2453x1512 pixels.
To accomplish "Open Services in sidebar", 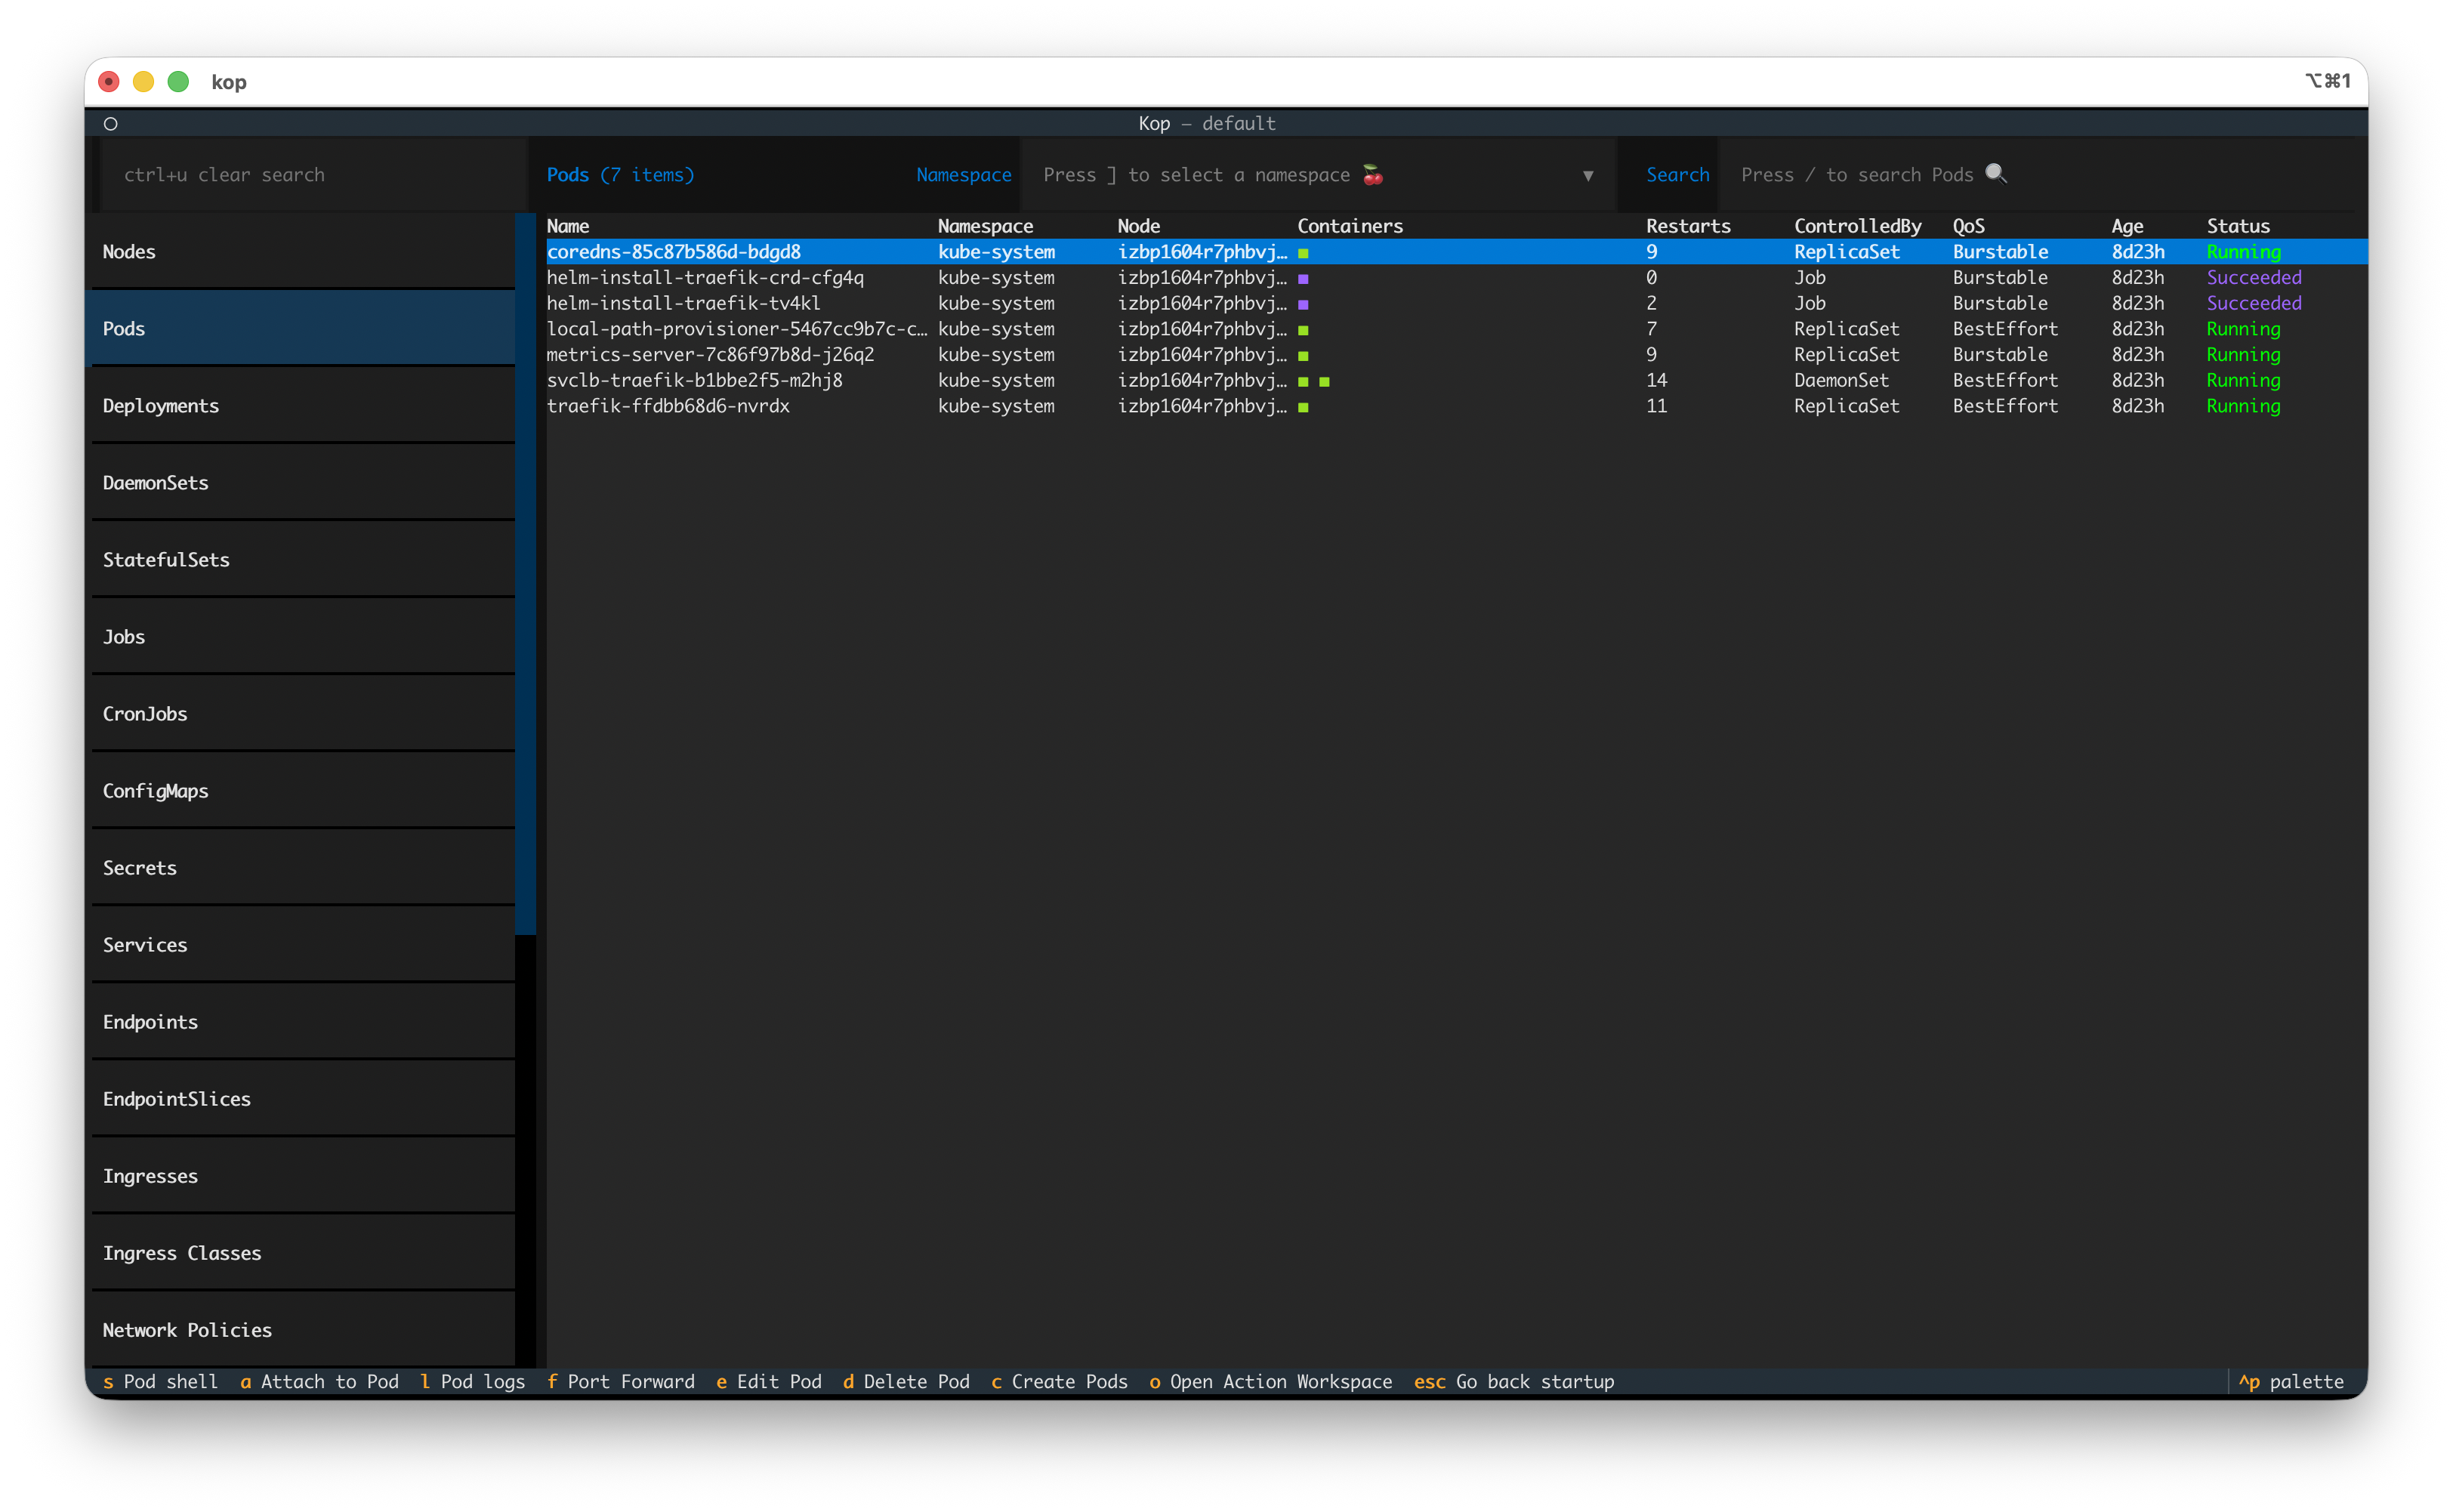I will [x=303, y=945].
